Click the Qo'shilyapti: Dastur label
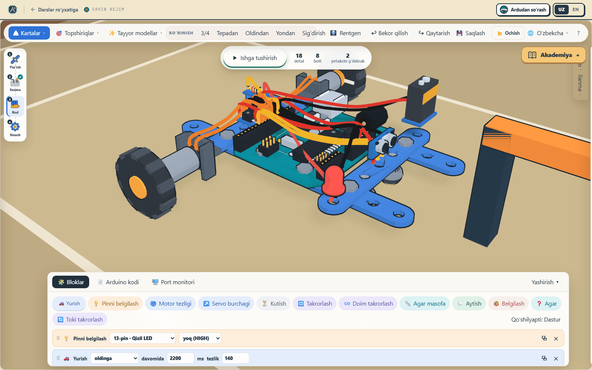 [x=536, y=319]
